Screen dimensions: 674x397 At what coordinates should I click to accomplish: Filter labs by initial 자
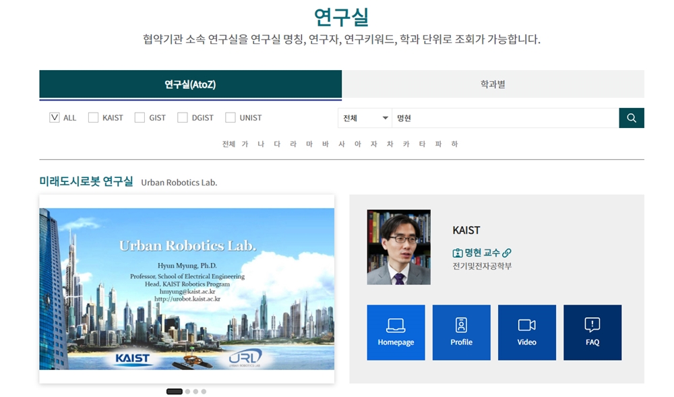[x=374, y=144]
